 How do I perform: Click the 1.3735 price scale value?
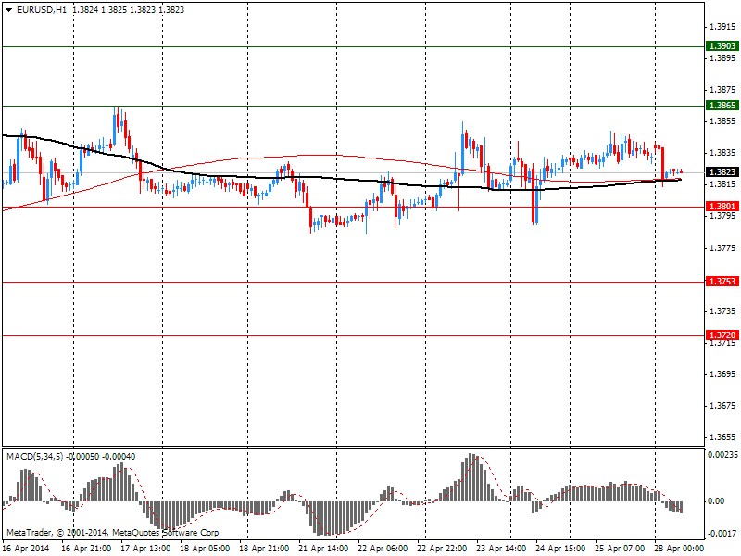tap(722, 311)
